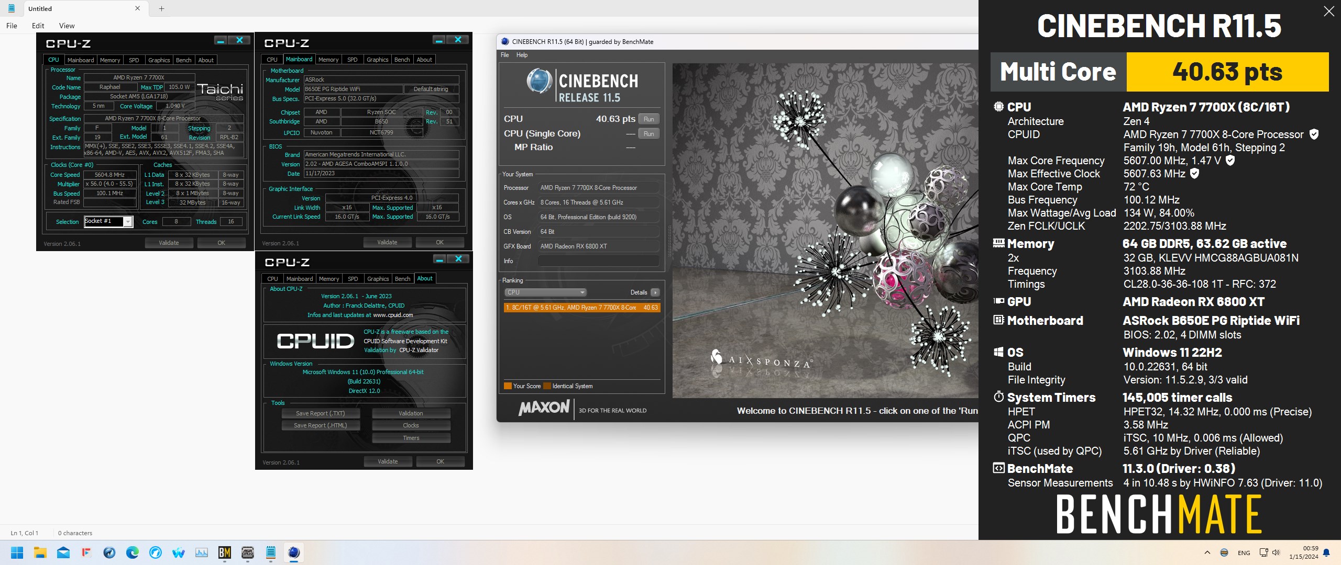Open the www.cpuid.com link
Screen dimensions: 1341x565
(393, 315)
